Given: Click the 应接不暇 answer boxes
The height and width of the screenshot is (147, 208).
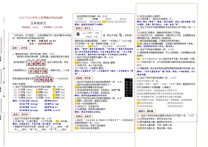Looking at the screenshot, I should click(x=37, y=71).
